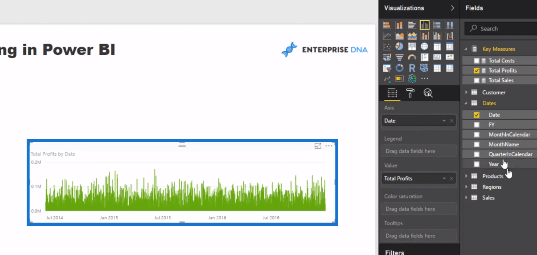Image resolution: width=537 pixels, height=255 pixels.
Task: Click the Color saturation field drop well
Action: tap(420, 209)
